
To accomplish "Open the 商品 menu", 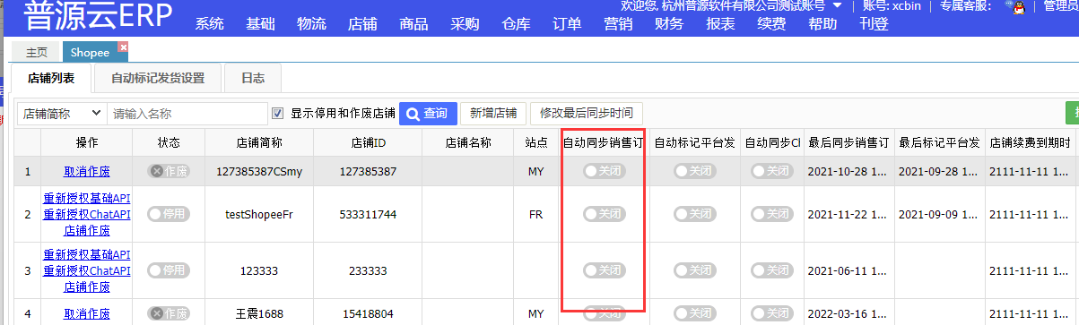I will 413,24.
